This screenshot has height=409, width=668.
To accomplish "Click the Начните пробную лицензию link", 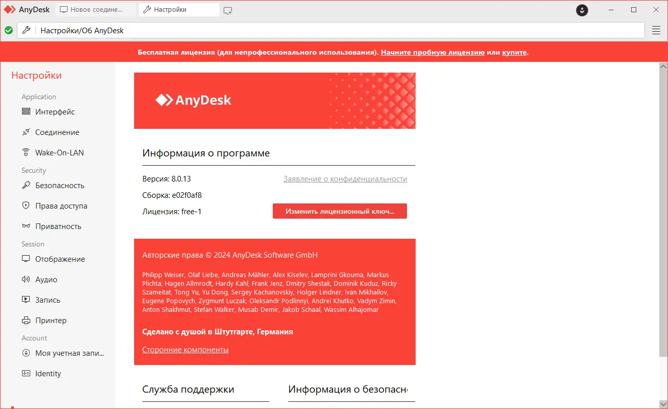I will [433, 52].
